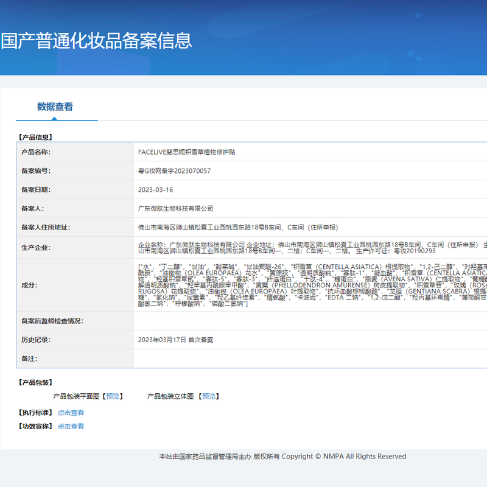Click 点击查看 next to 功效宣称

pos(71,427)
